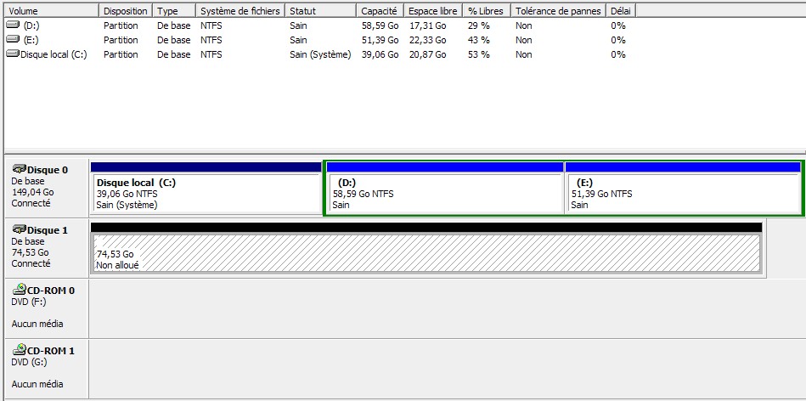Select the (E:) 51,39 Go NTFS partition
This screenshot has width=806, height=401.
point(683,194)
